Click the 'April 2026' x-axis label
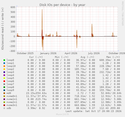The image size is (125, 117). (71, 53)
